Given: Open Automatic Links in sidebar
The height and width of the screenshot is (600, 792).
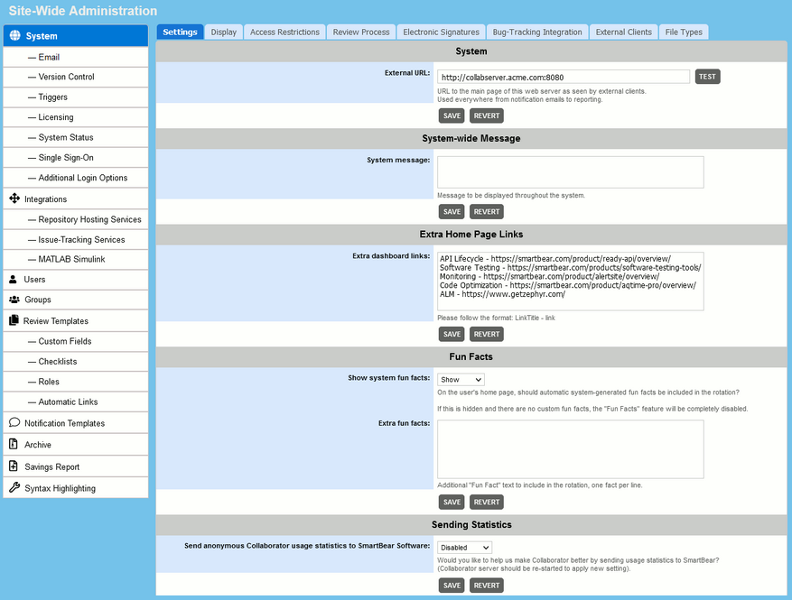Looking at the screenshot, I should pyautogui.click(x=76, y=402).
